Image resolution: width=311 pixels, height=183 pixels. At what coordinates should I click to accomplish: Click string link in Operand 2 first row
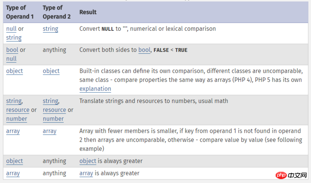pos(51,29)
